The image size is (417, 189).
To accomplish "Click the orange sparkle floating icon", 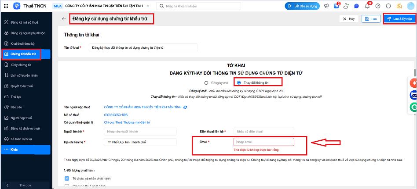I will click(413, 83).
